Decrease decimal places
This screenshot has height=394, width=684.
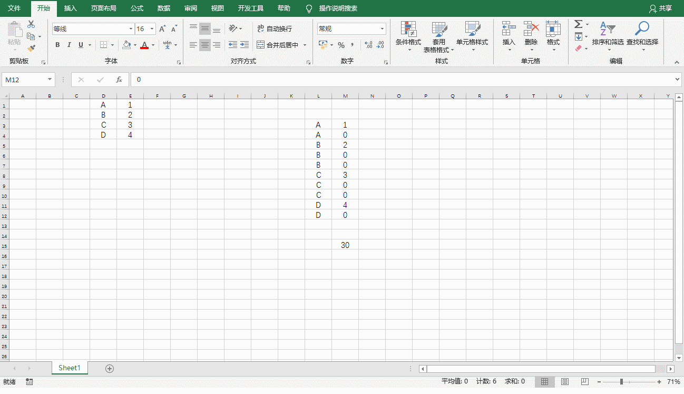pos(380,45)
